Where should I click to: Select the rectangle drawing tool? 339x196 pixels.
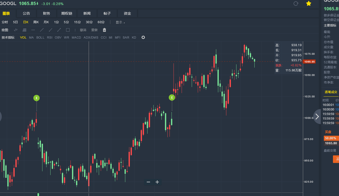click(68, 30)
